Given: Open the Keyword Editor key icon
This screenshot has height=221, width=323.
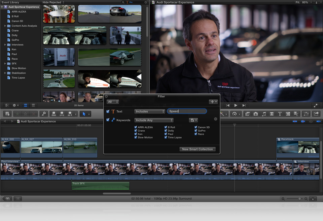Looking at the screenshot, I should (44, 114).
